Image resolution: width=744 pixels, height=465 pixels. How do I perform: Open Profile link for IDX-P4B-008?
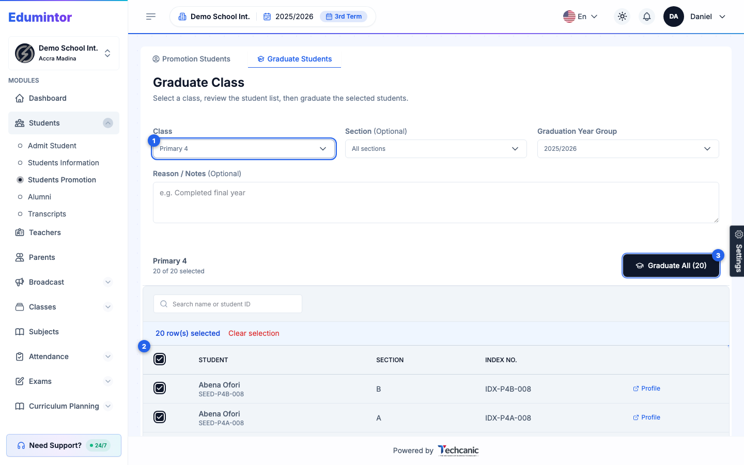646,389
